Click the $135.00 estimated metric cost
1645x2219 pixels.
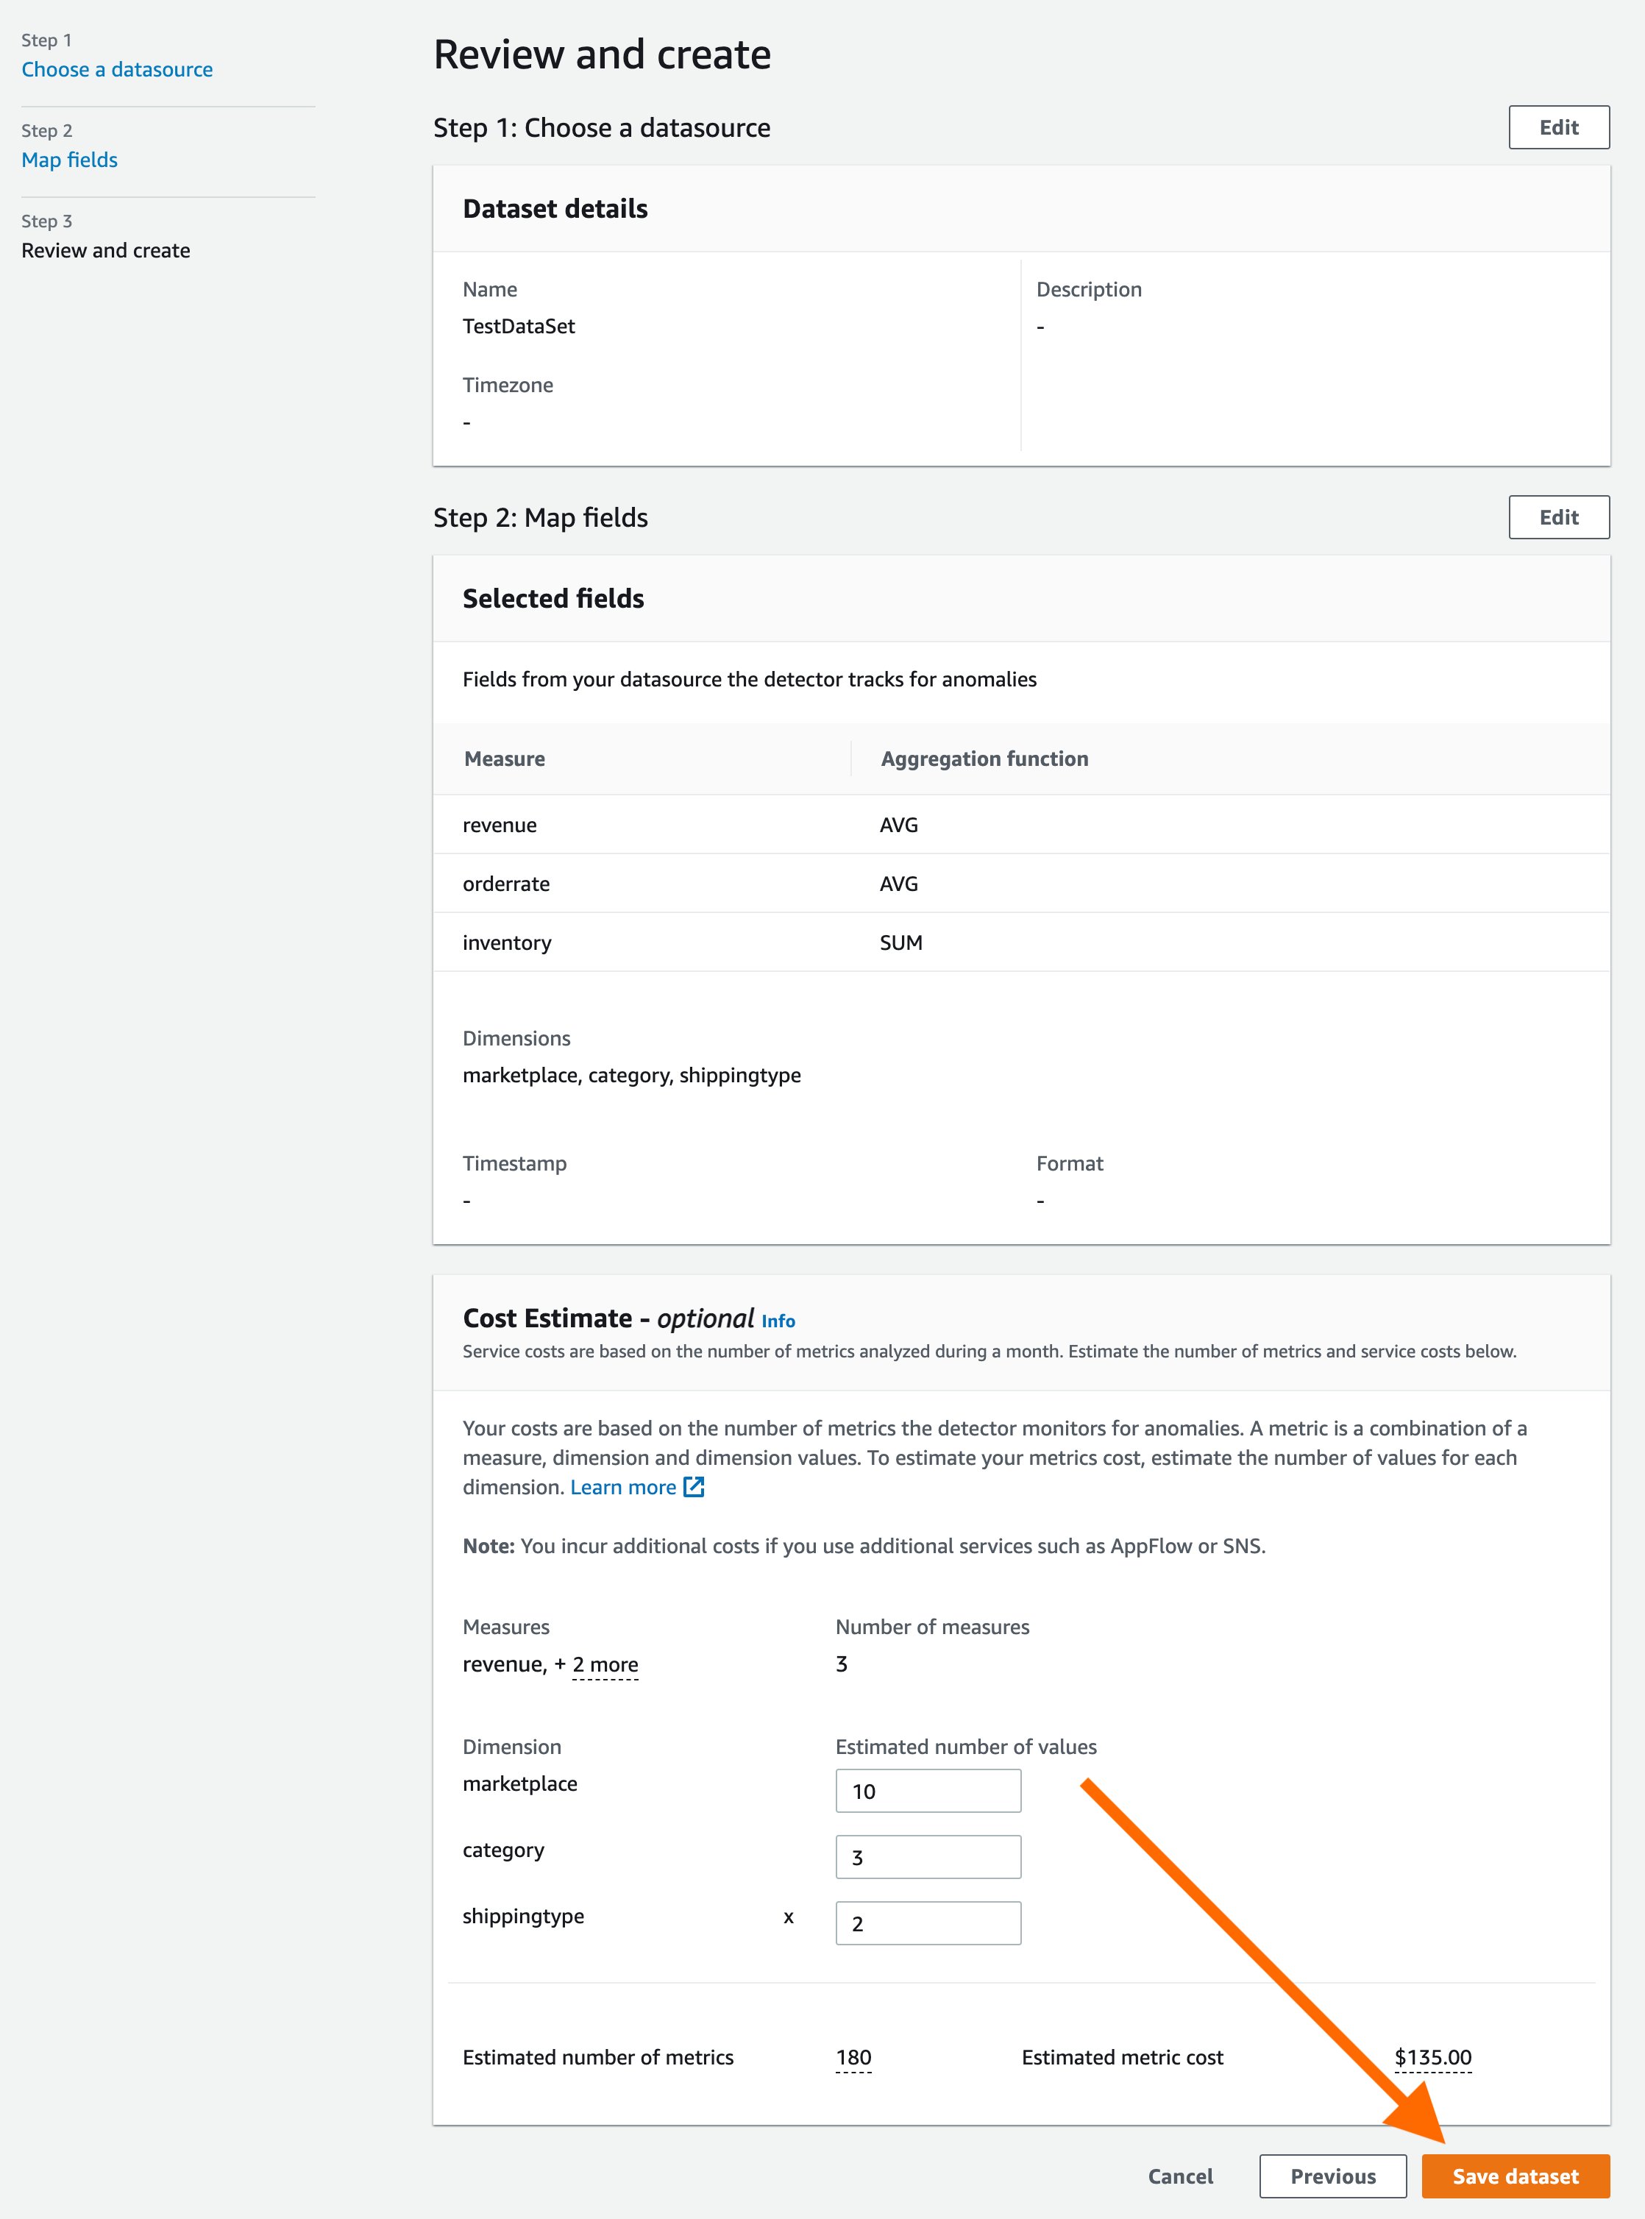pos(1432,2056)
